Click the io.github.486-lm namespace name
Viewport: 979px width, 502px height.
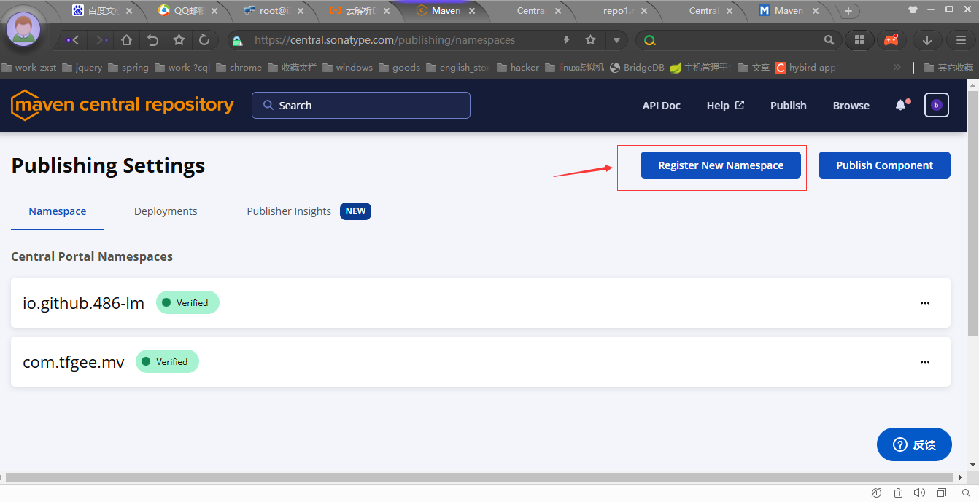point(84,303)
